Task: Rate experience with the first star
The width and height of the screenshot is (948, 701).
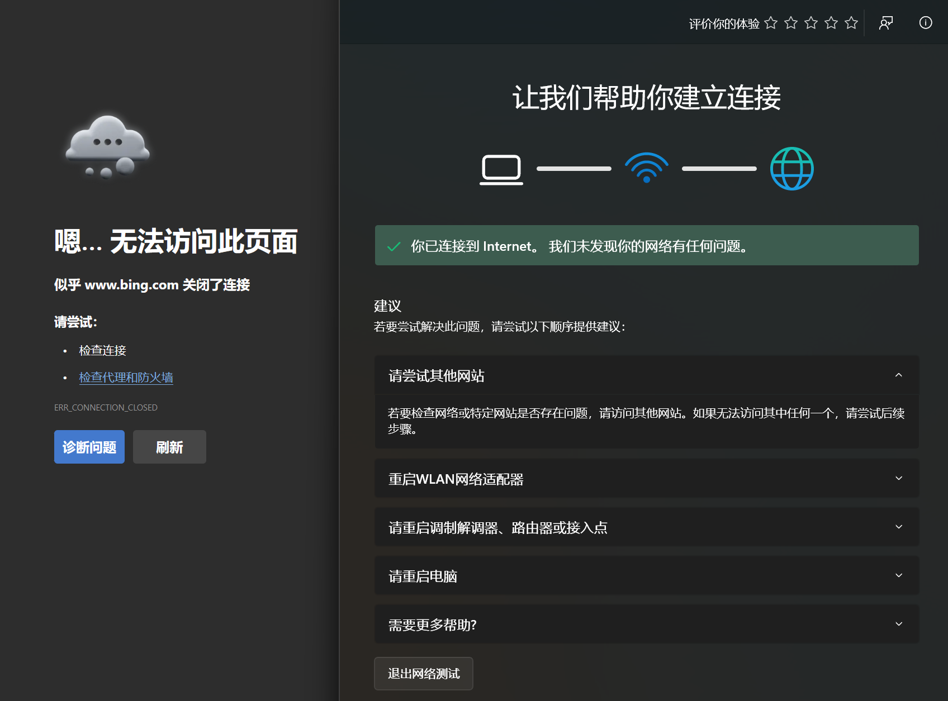Action: click(771, 23)
